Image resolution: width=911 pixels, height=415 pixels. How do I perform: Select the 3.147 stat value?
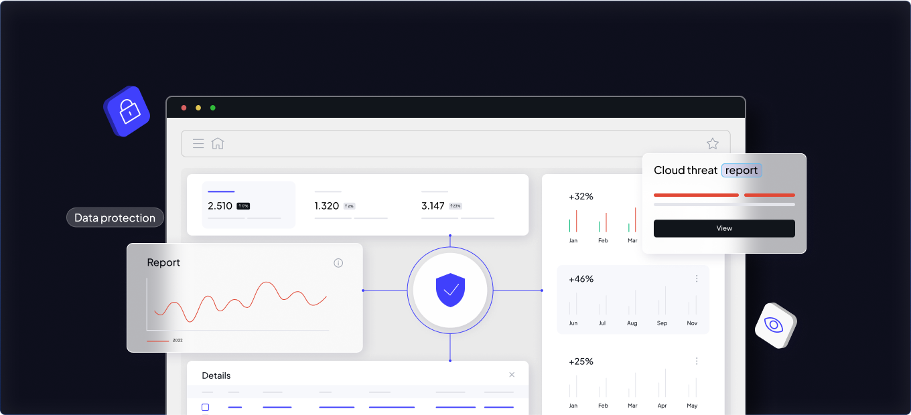pos(433,205)
